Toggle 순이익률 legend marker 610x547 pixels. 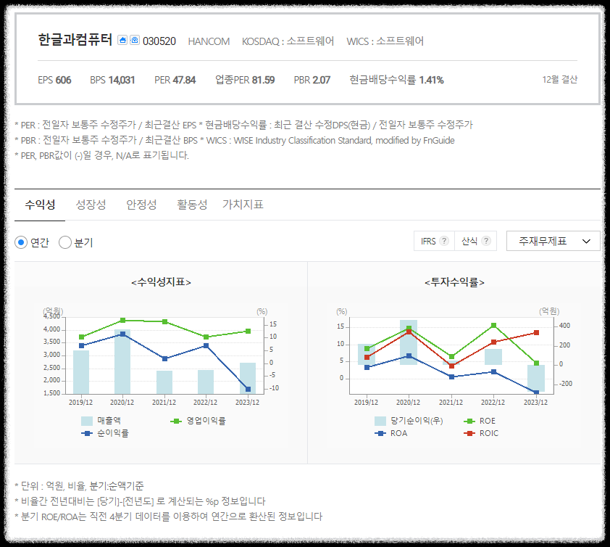(87, 433)
